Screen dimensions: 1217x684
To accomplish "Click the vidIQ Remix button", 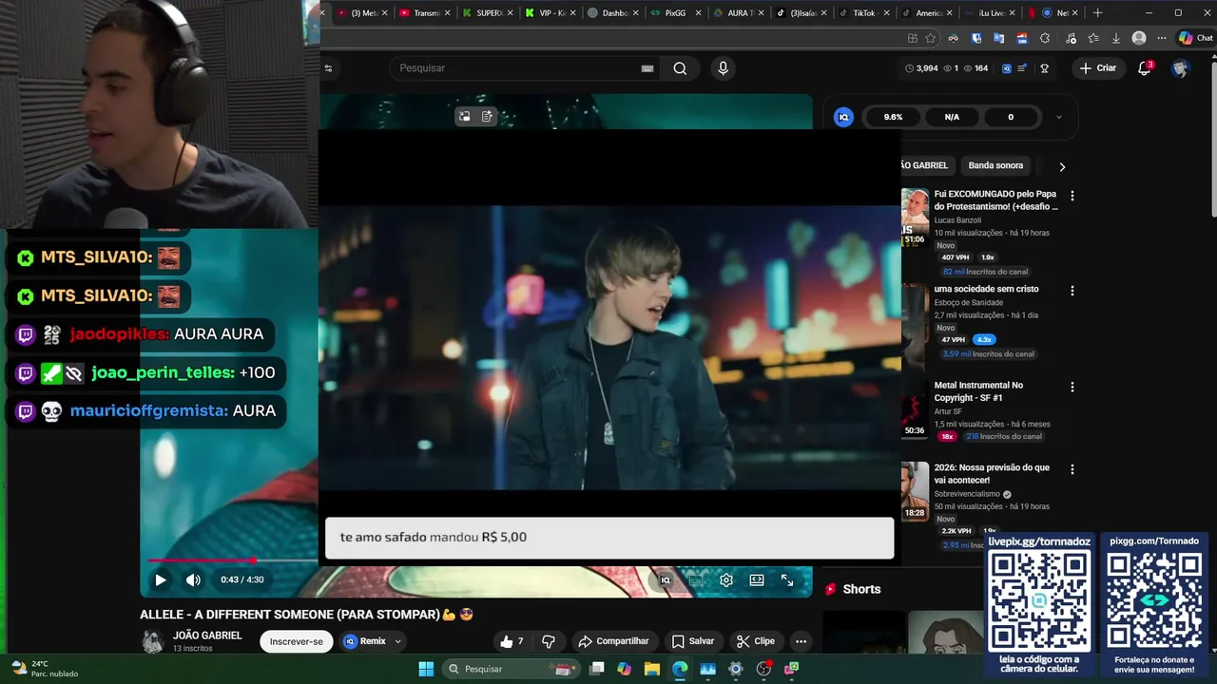I will pyautogui.click(x=365, y=641).
